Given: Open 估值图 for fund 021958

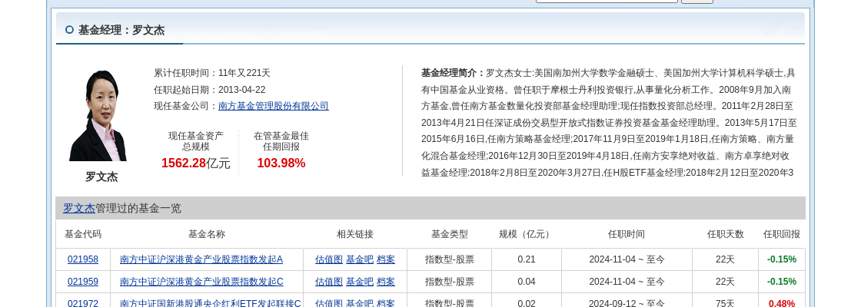Looking at the screenshot, I should coord(328,259).
